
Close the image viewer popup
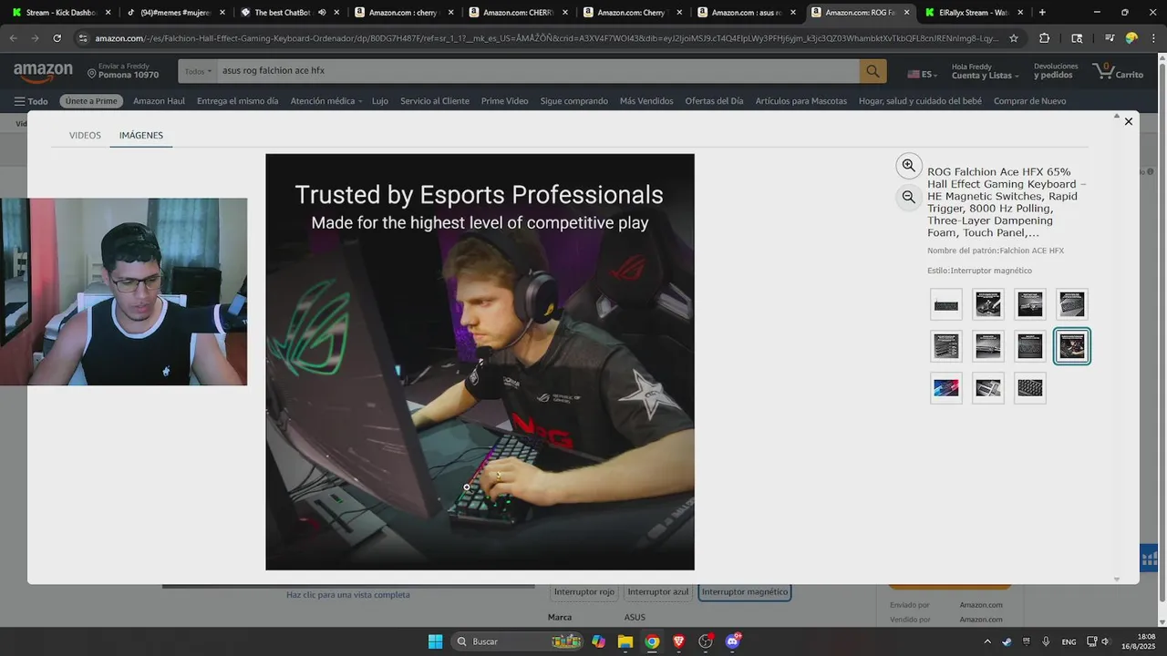tap(1128, 121)
